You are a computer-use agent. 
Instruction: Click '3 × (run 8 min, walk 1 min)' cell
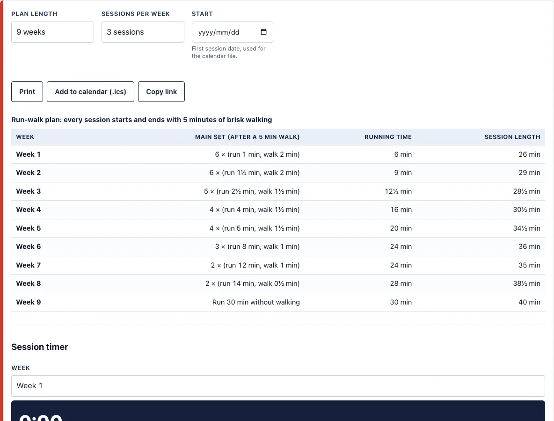(257, 247)
